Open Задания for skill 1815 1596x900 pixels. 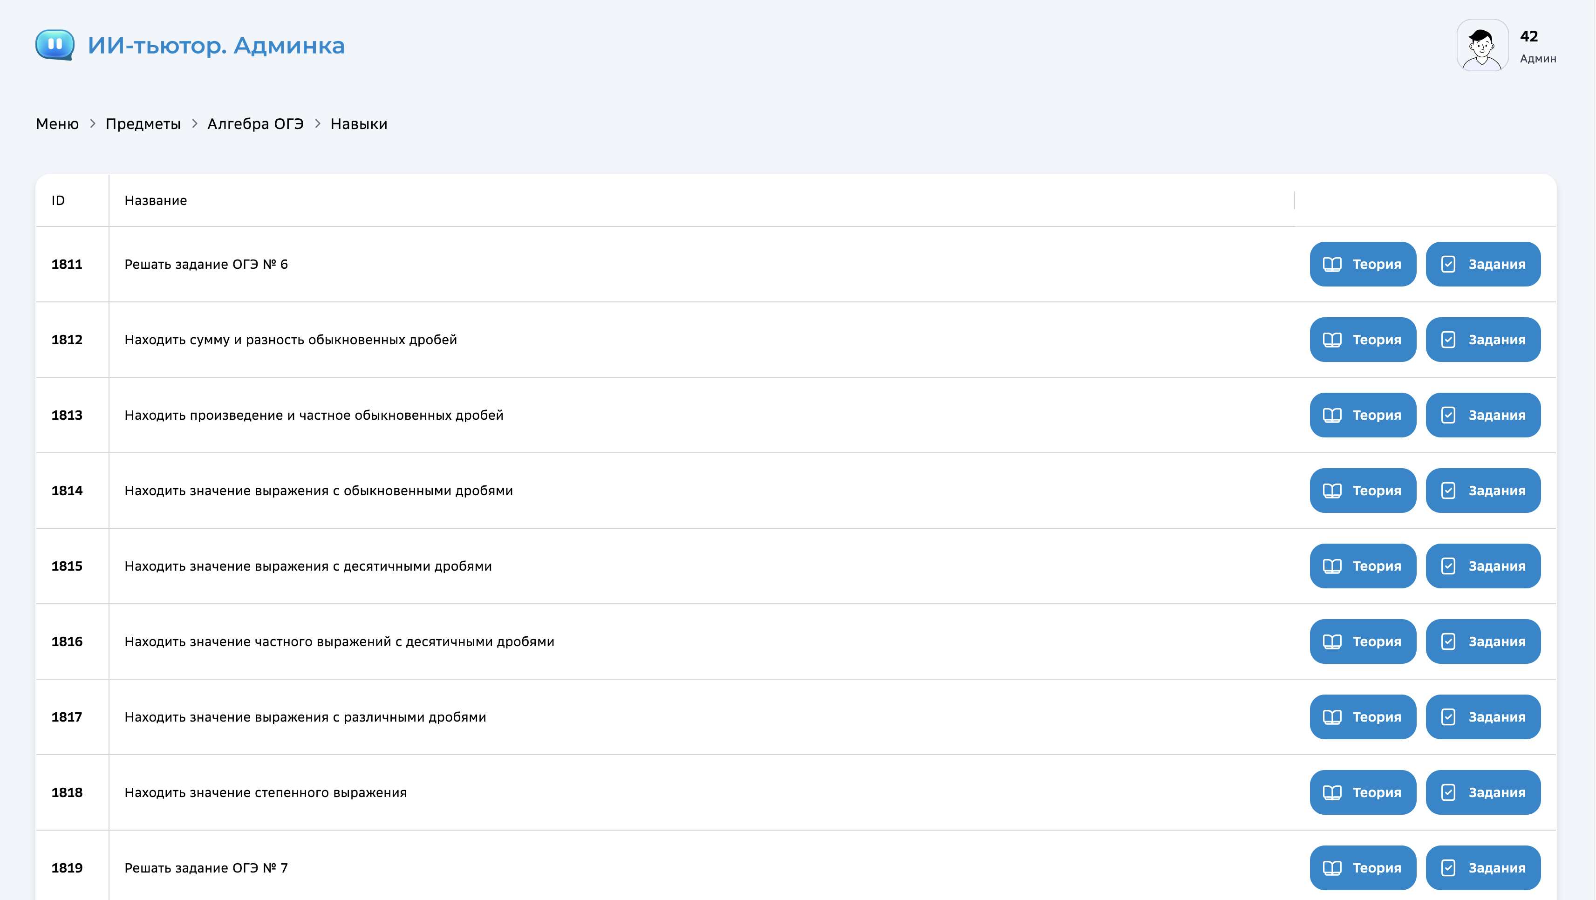coord(1483,566)
